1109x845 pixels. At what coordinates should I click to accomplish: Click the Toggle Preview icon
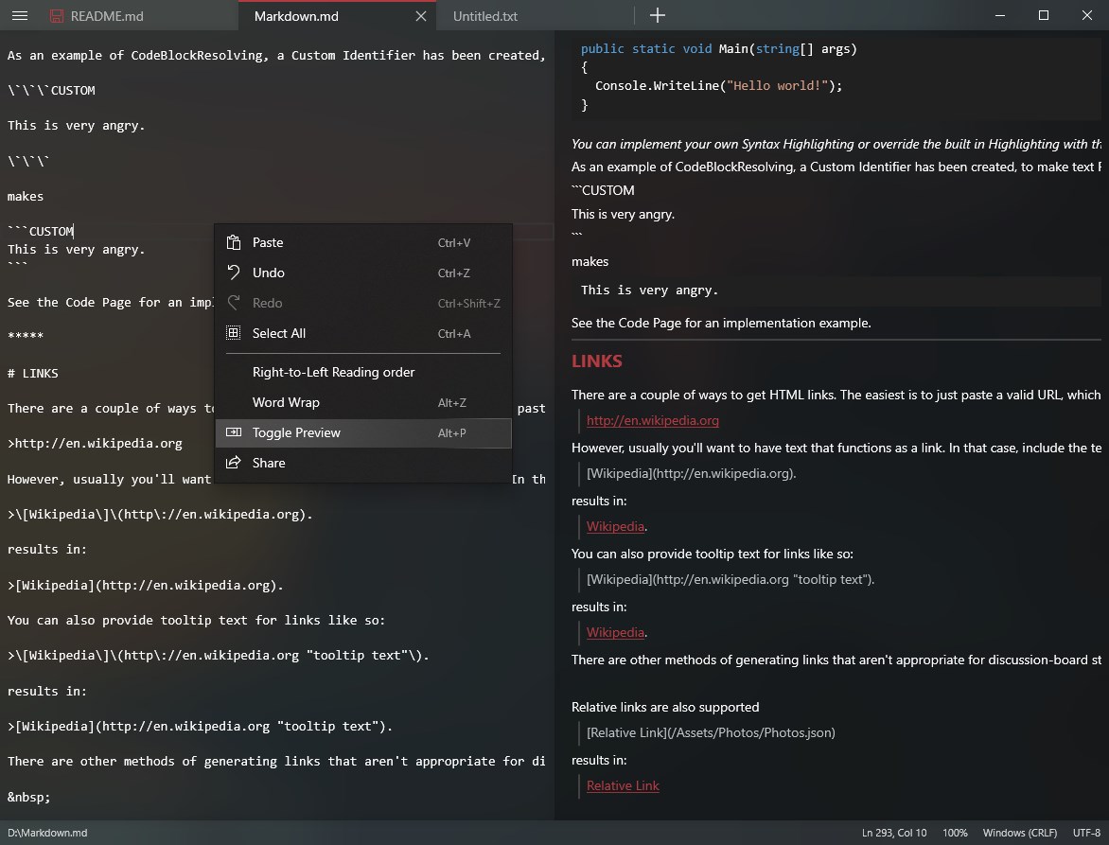point(233,432)
